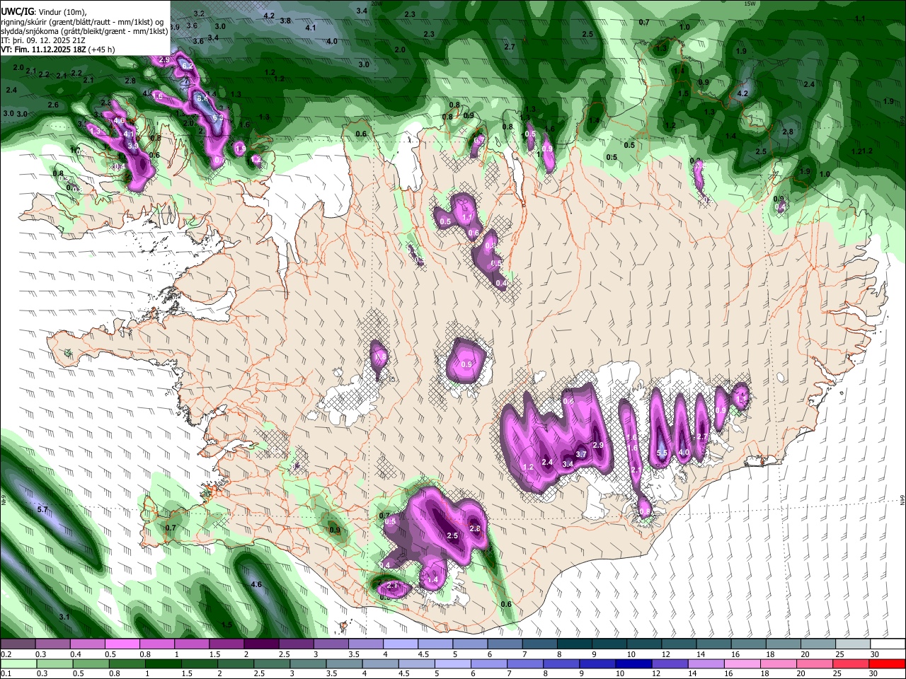This screenshot has width=906, height=679.
Task: Click the 'slydda/snjókoma' legend description line
Action: click(84, 31)
